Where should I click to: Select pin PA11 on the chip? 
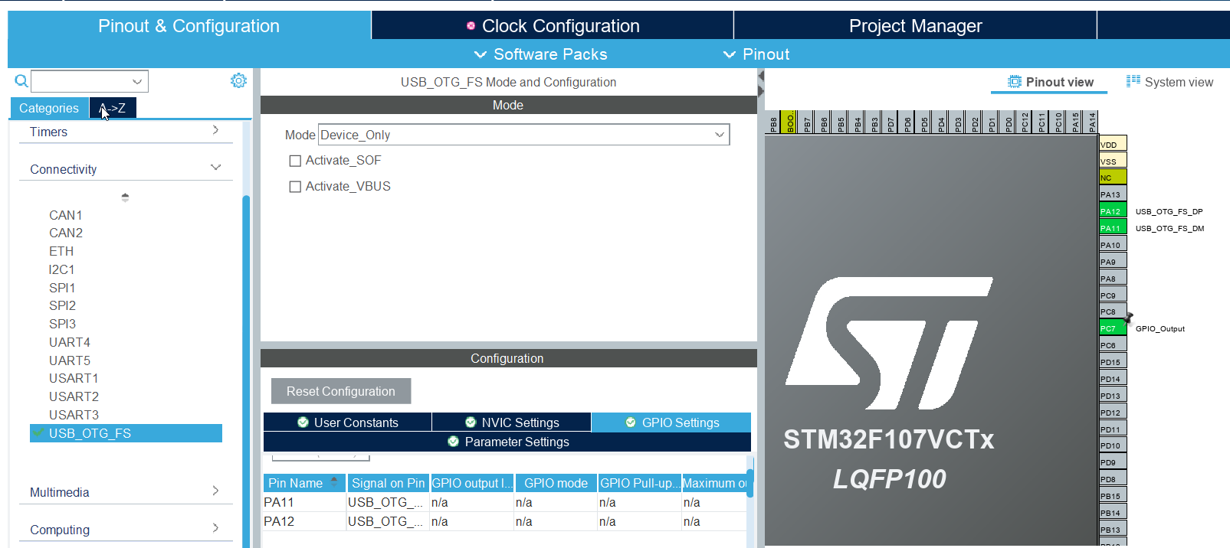point(1113,228)
